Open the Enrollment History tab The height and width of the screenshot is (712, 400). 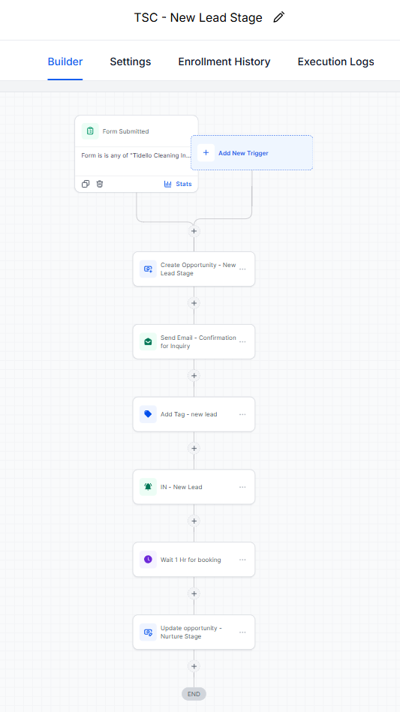[224, 62]
